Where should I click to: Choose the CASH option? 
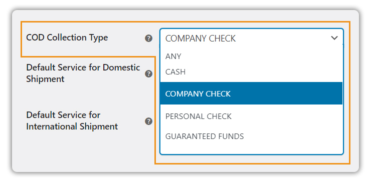pos(175,72)
